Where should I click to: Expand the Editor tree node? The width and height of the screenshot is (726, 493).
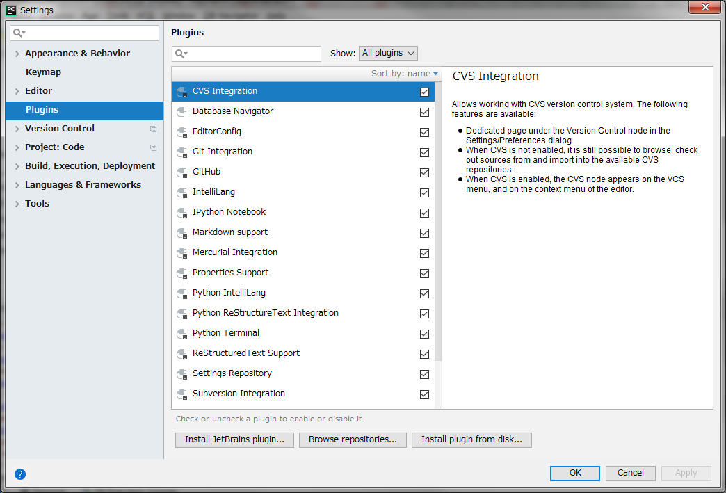[17, 91]
